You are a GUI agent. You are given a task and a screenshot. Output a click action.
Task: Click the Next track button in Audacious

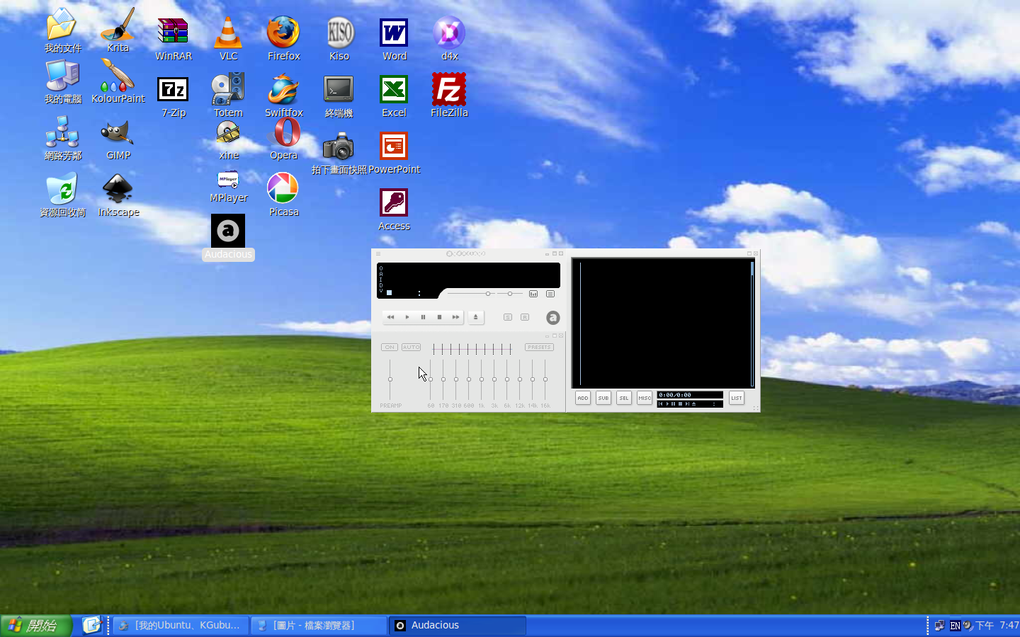coord(455,317)
